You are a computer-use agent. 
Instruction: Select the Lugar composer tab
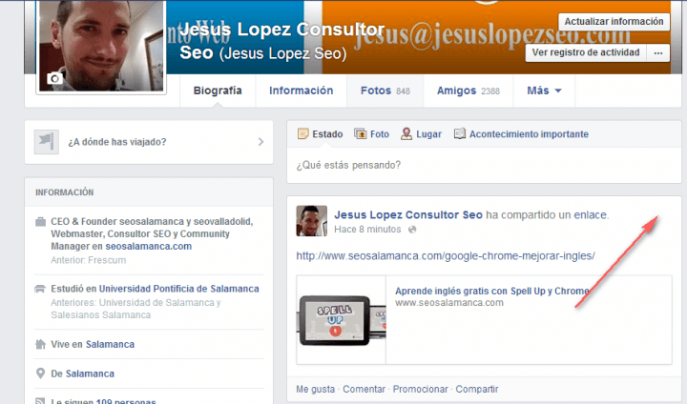[x=421, y=134]
